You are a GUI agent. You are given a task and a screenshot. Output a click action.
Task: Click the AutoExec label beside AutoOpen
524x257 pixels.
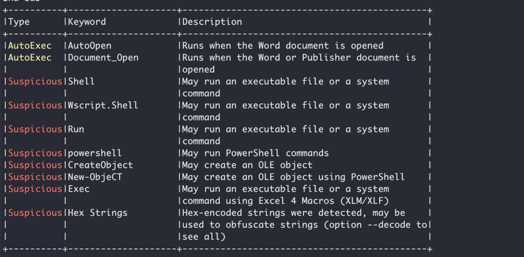point(30,46)
